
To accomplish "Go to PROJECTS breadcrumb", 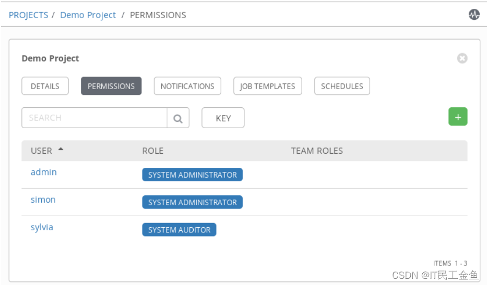I will click(x=29, y=15).
